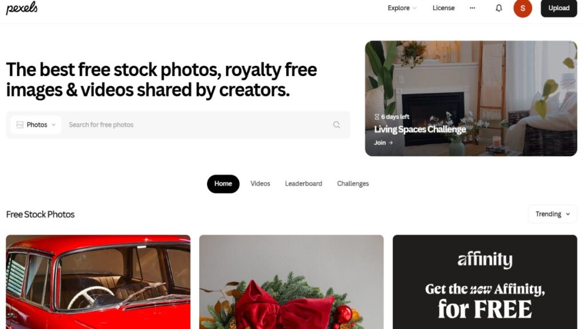
Task: Expand the Explore dropdown
Action: tap(402, 8)
